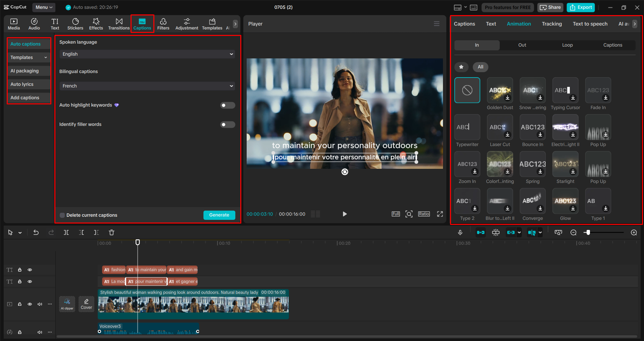
Task: Open the Media panel
Action: (x=13, y=23)
